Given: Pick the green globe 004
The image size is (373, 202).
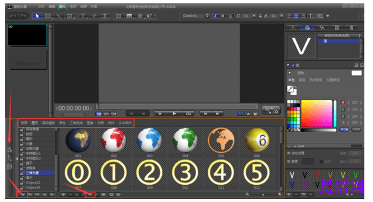Looking at the screenshot, I should click(185, 140).
